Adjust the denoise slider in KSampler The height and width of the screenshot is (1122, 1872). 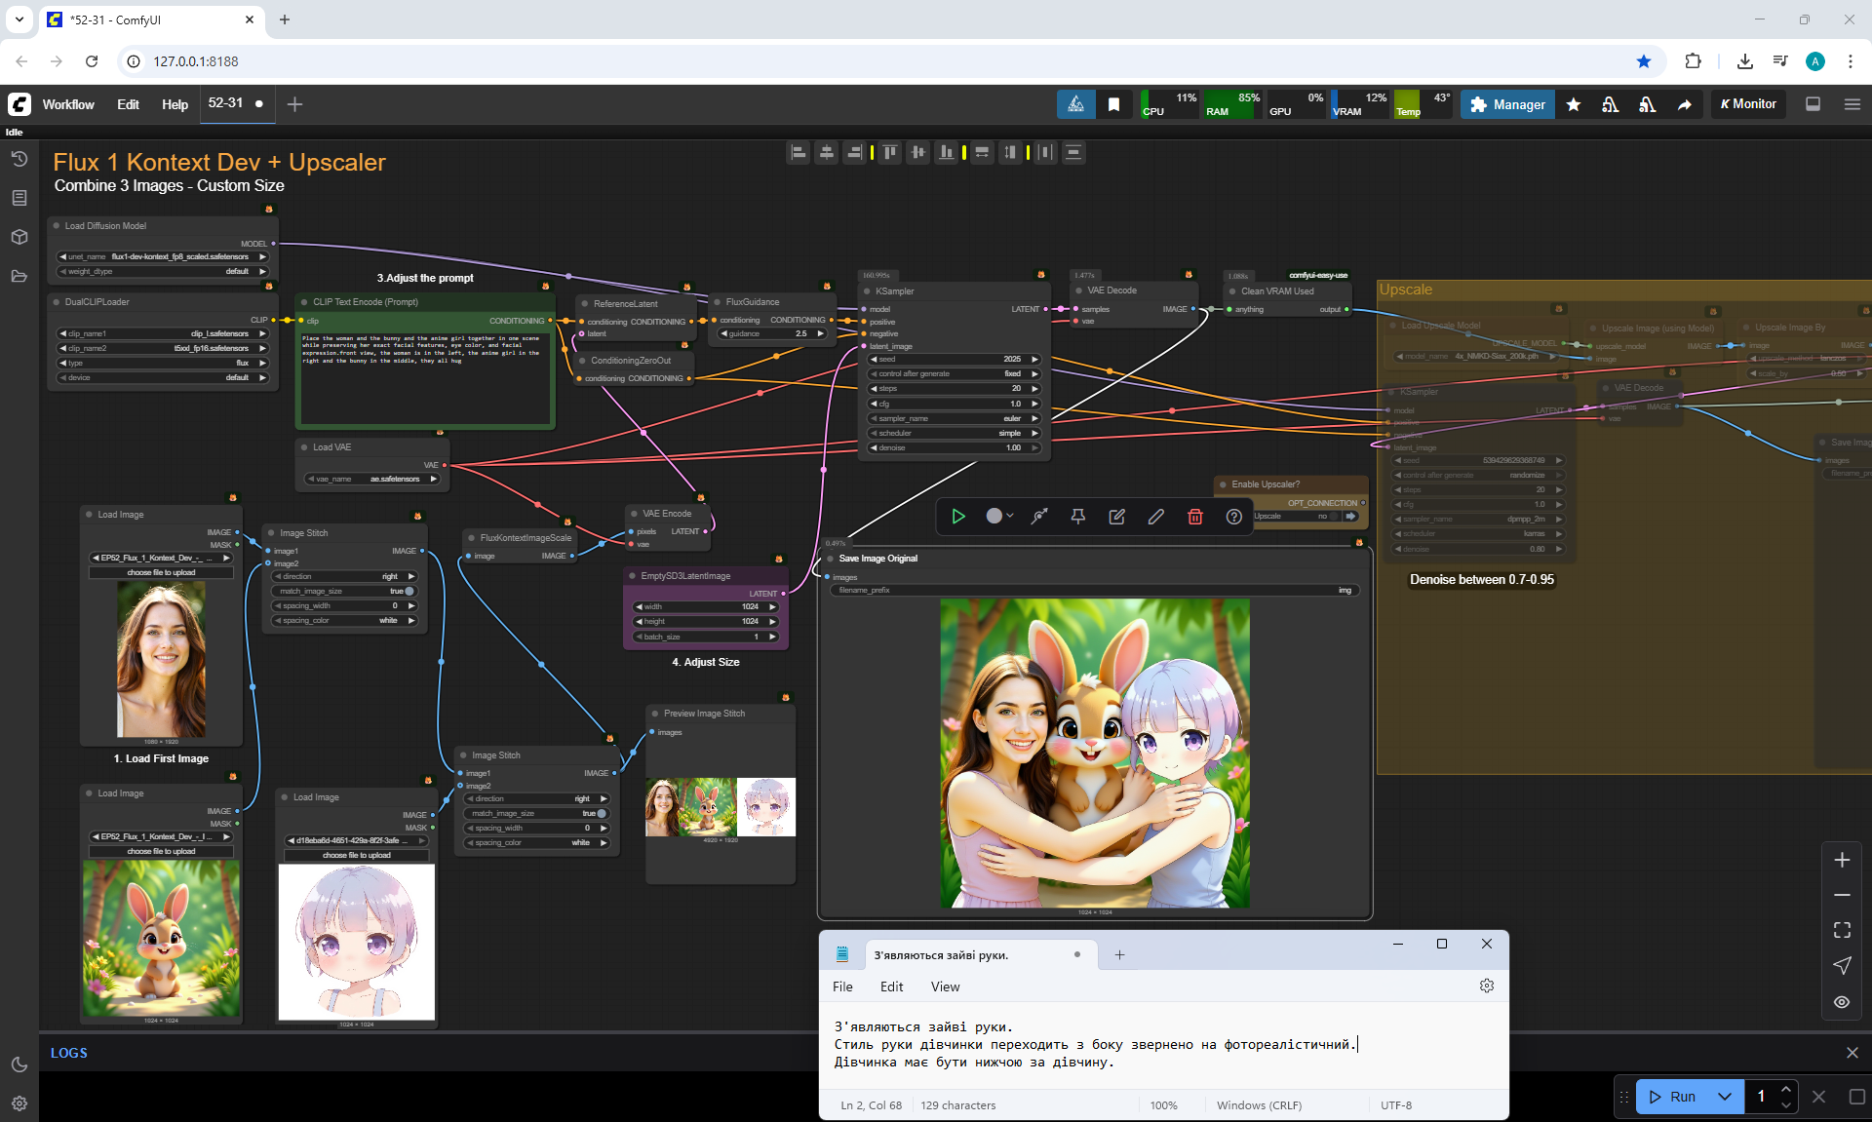click(954, 447)
